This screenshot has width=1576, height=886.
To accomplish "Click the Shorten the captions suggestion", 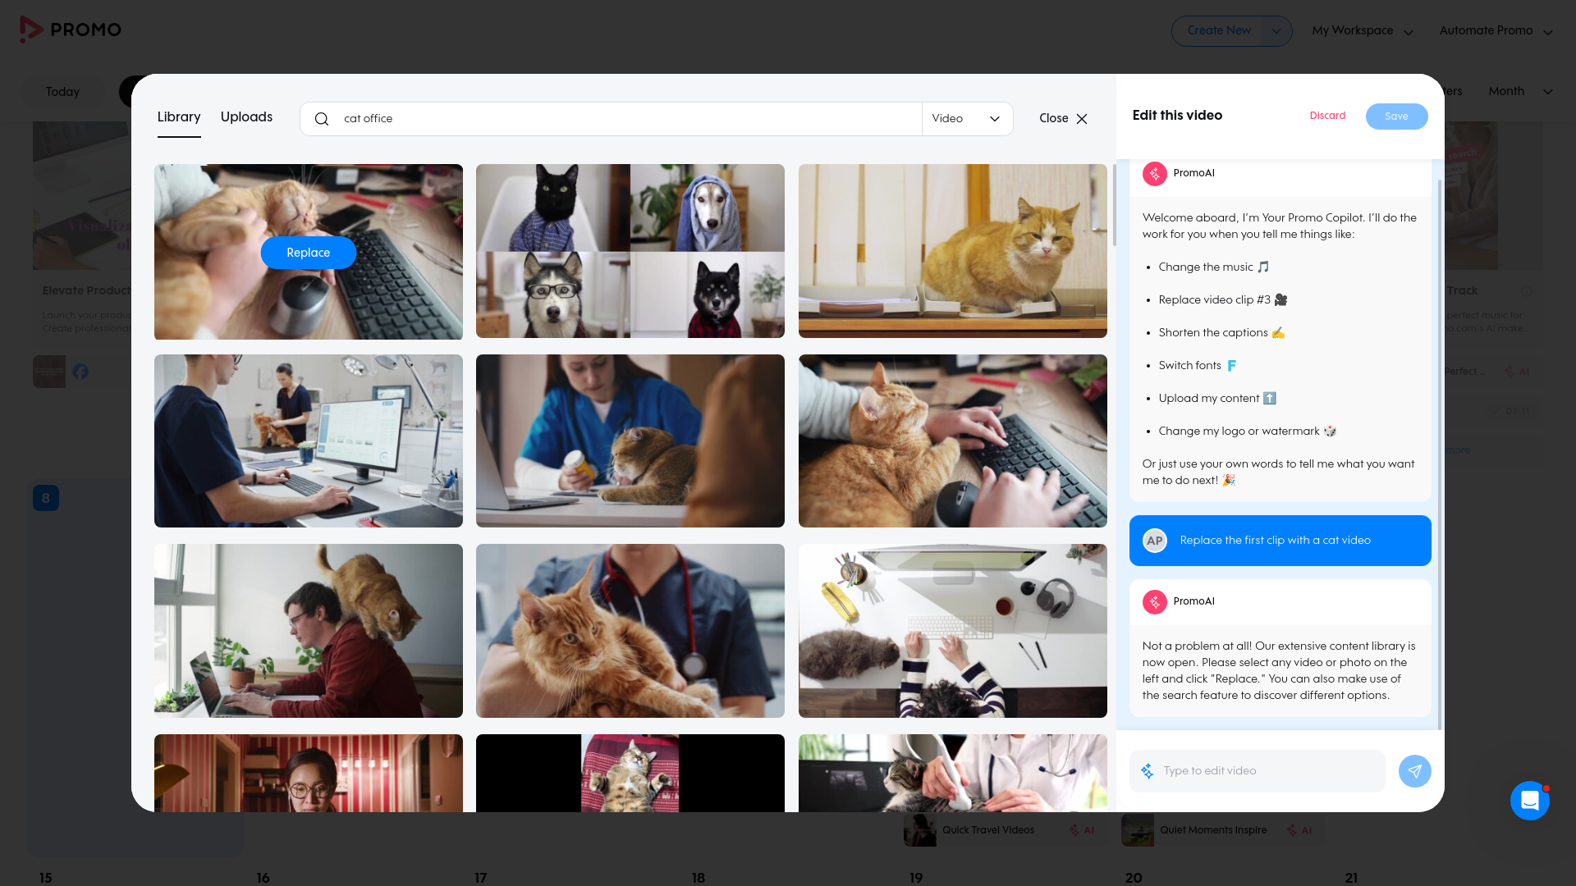I will pyautogui.click(x=1221, y=333).
